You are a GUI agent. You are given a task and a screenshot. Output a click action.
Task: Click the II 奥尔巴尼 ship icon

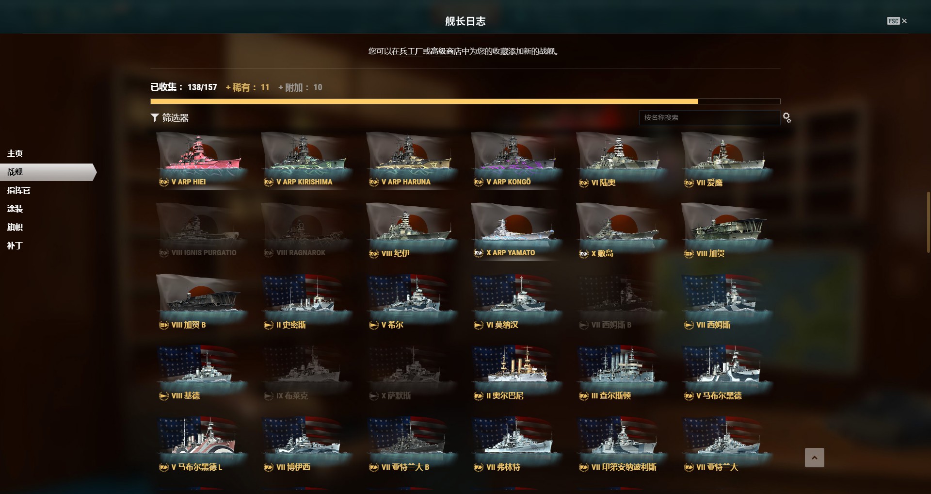pos(516,373)
